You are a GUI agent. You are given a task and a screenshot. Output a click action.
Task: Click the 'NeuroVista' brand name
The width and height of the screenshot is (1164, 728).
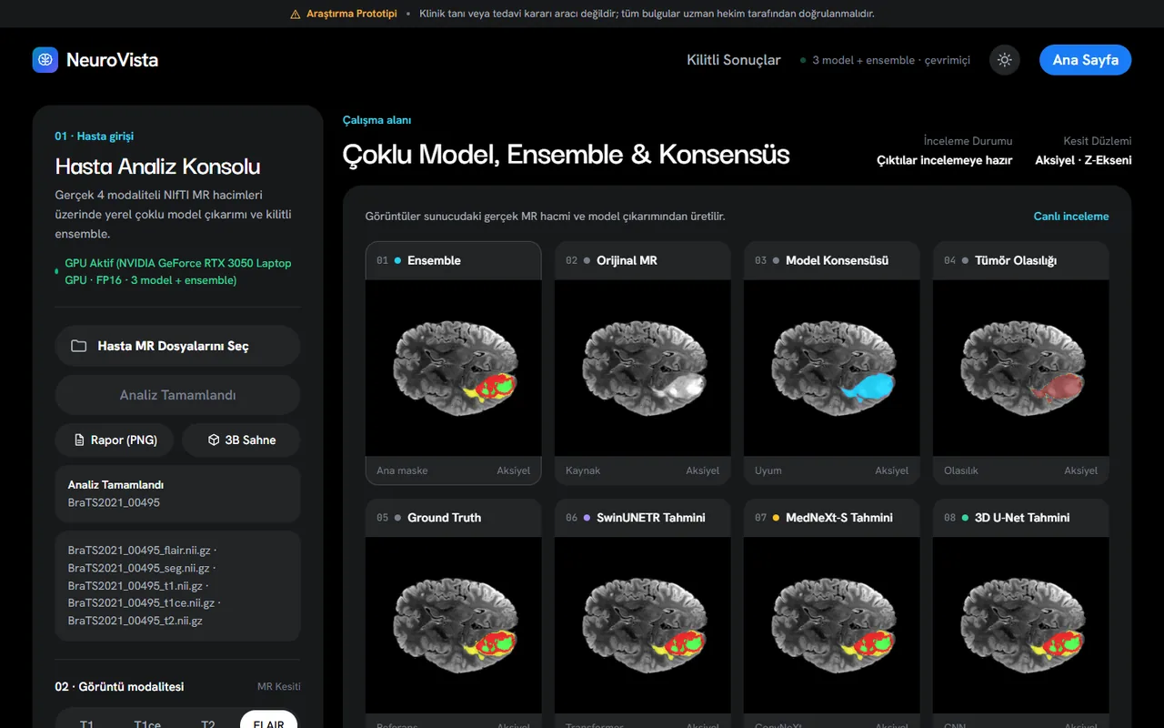click(113, 60)
